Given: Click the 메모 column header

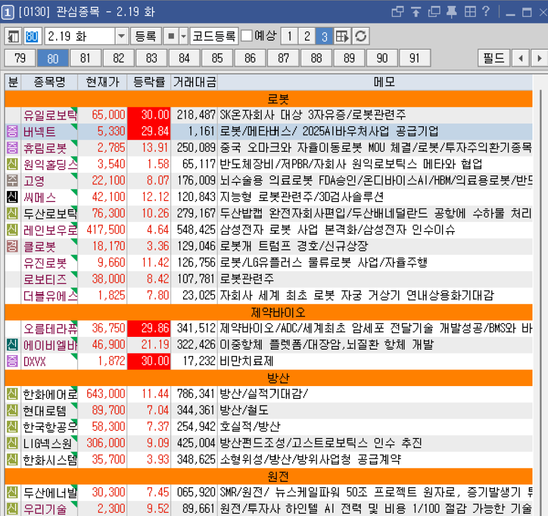Looking at the screenshot, I should pos(375,82).
